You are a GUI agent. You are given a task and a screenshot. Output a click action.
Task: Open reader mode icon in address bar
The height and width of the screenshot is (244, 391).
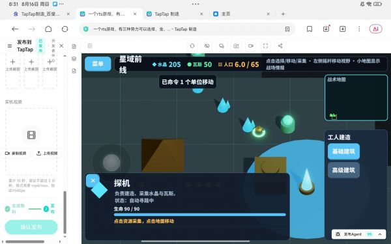pos(287,29)
